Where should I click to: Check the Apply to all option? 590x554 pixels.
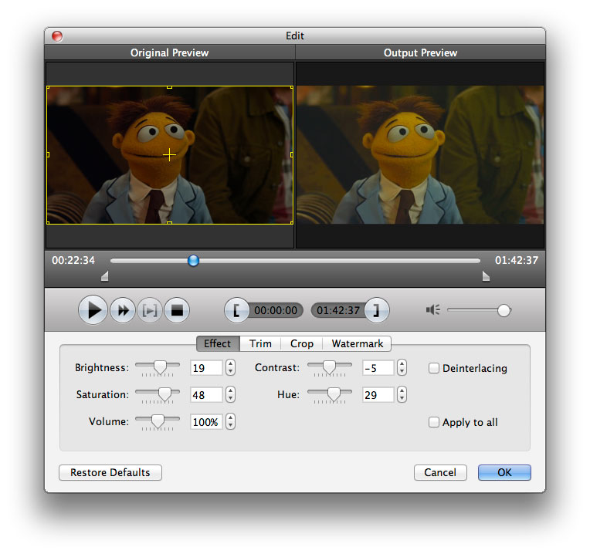click(434, 422)
